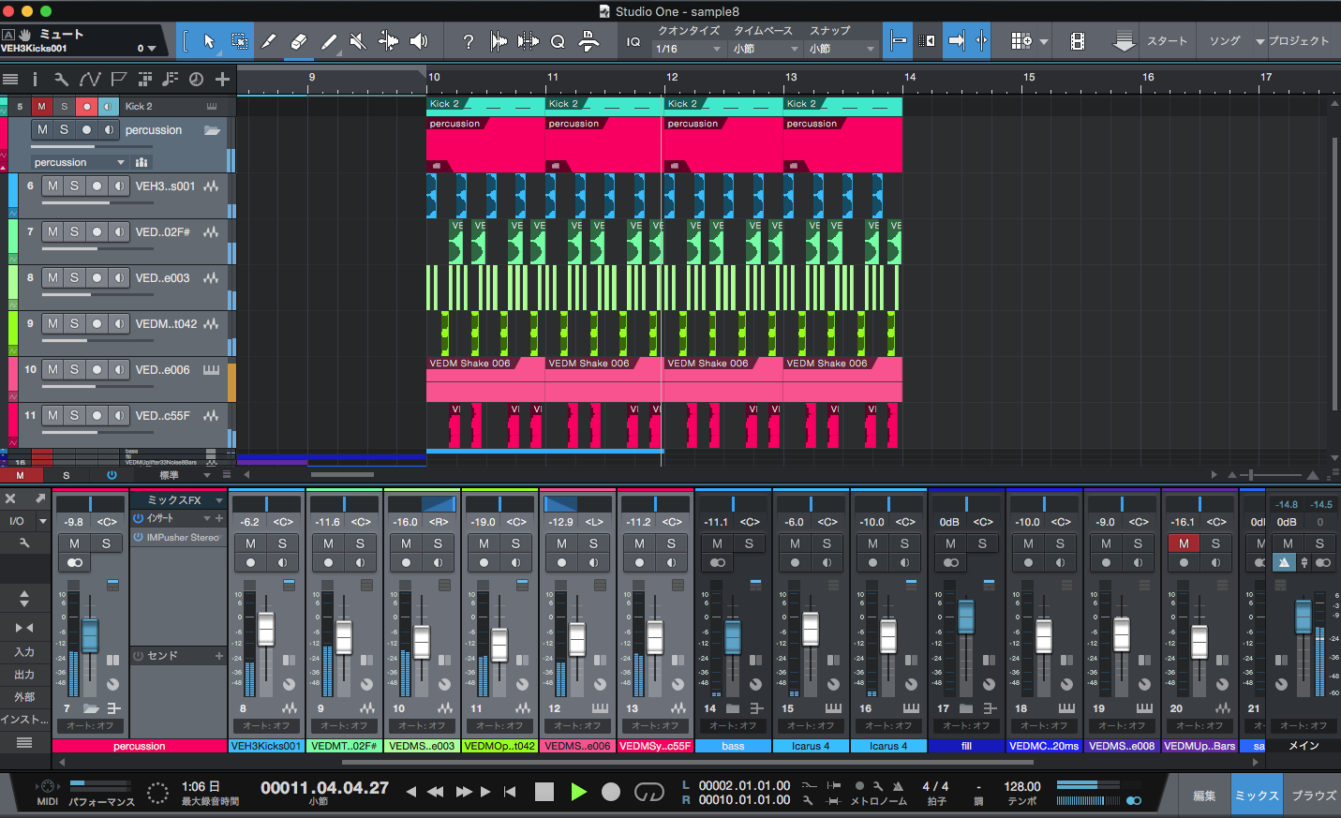Screen dimensions: 1341x818
Task: Open dropdown arrow next to grid icon
Action: point(1044,41)
